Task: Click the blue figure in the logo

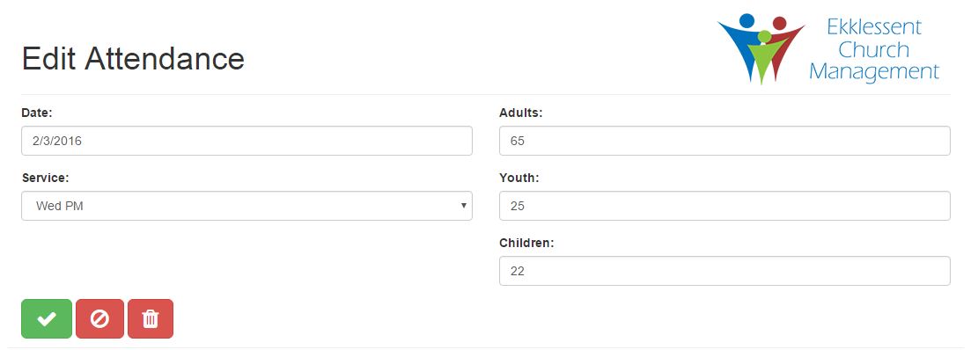Action: point(743,45)
